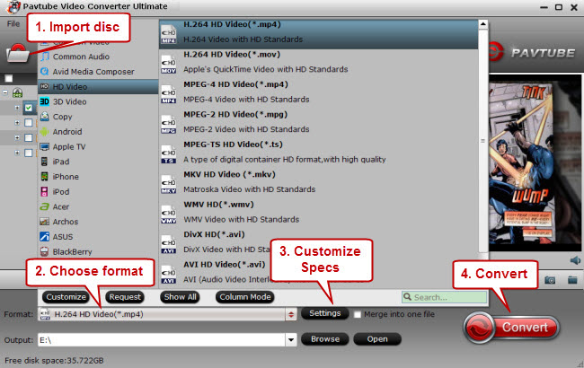
Task: Toggle Merge into one file checkbox
Action: point(358,314)
